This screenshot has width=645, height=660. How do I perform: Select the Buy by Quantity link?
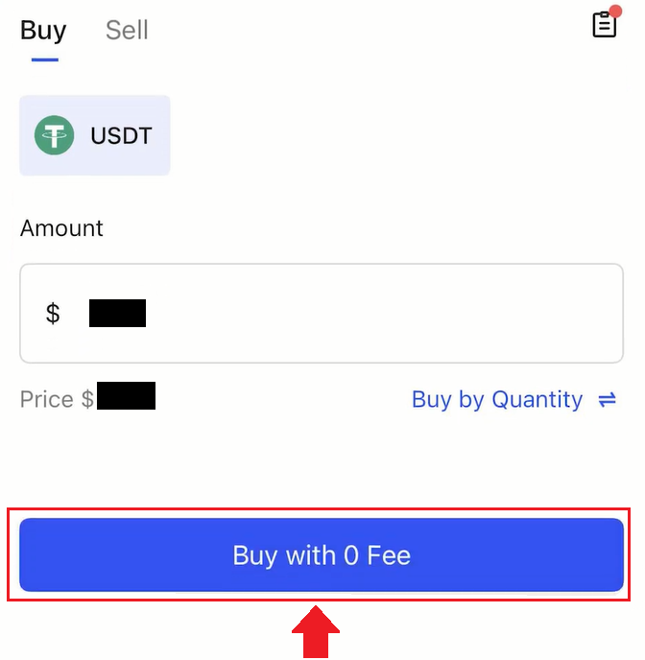496,400
